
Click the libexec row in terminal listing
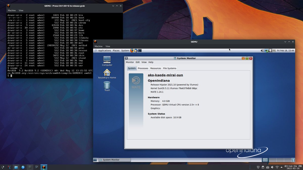[x=48, y=40]
